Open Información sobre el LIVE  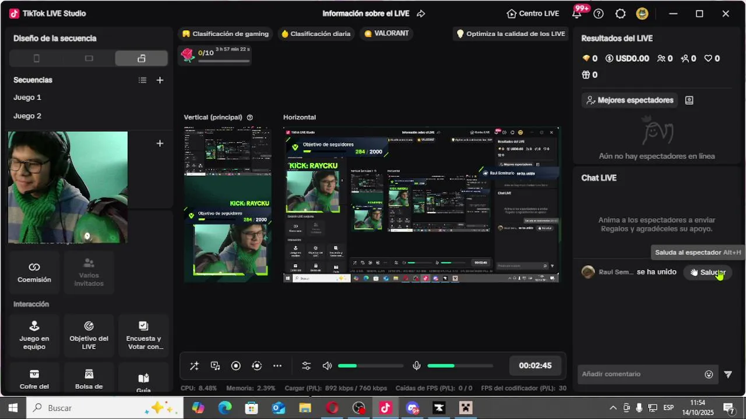pyautogui.click(x=366, y=13)
